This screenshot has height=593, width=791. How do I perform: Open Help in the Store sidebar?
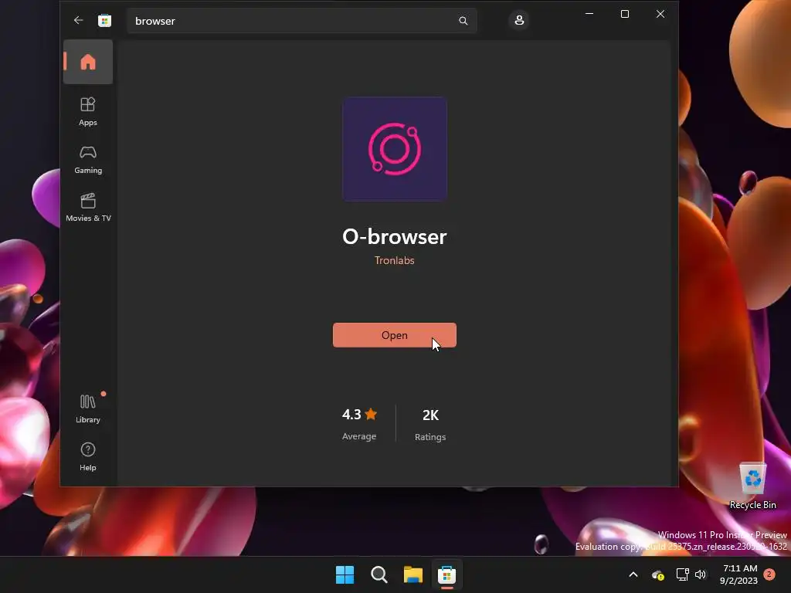click(88, 457)
